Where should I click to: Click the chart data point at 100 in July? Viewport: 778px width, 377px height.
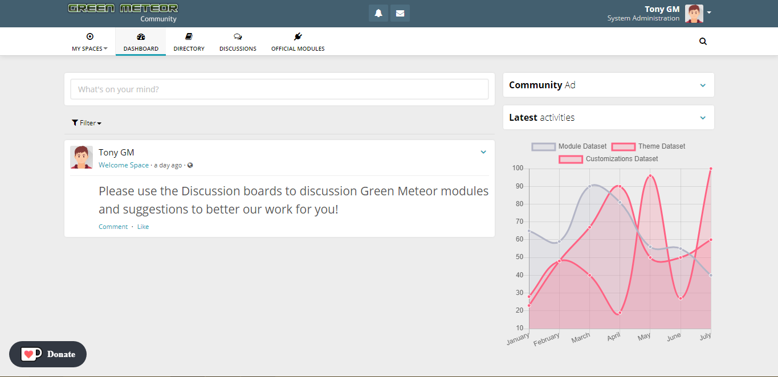(711, 169)
